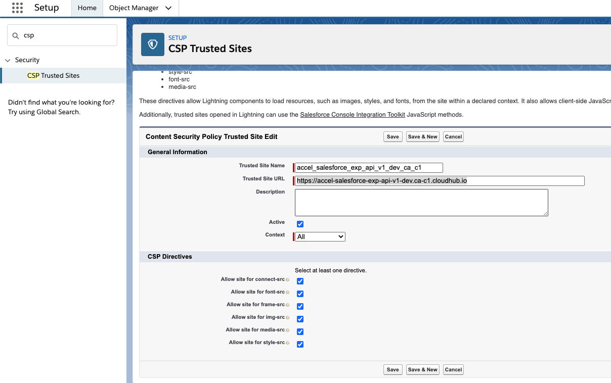Image resolution: width=611 pixels, height=383 pixels.
Task: Uncheck Allow site for img-src
Action: (x=300, y=319)
